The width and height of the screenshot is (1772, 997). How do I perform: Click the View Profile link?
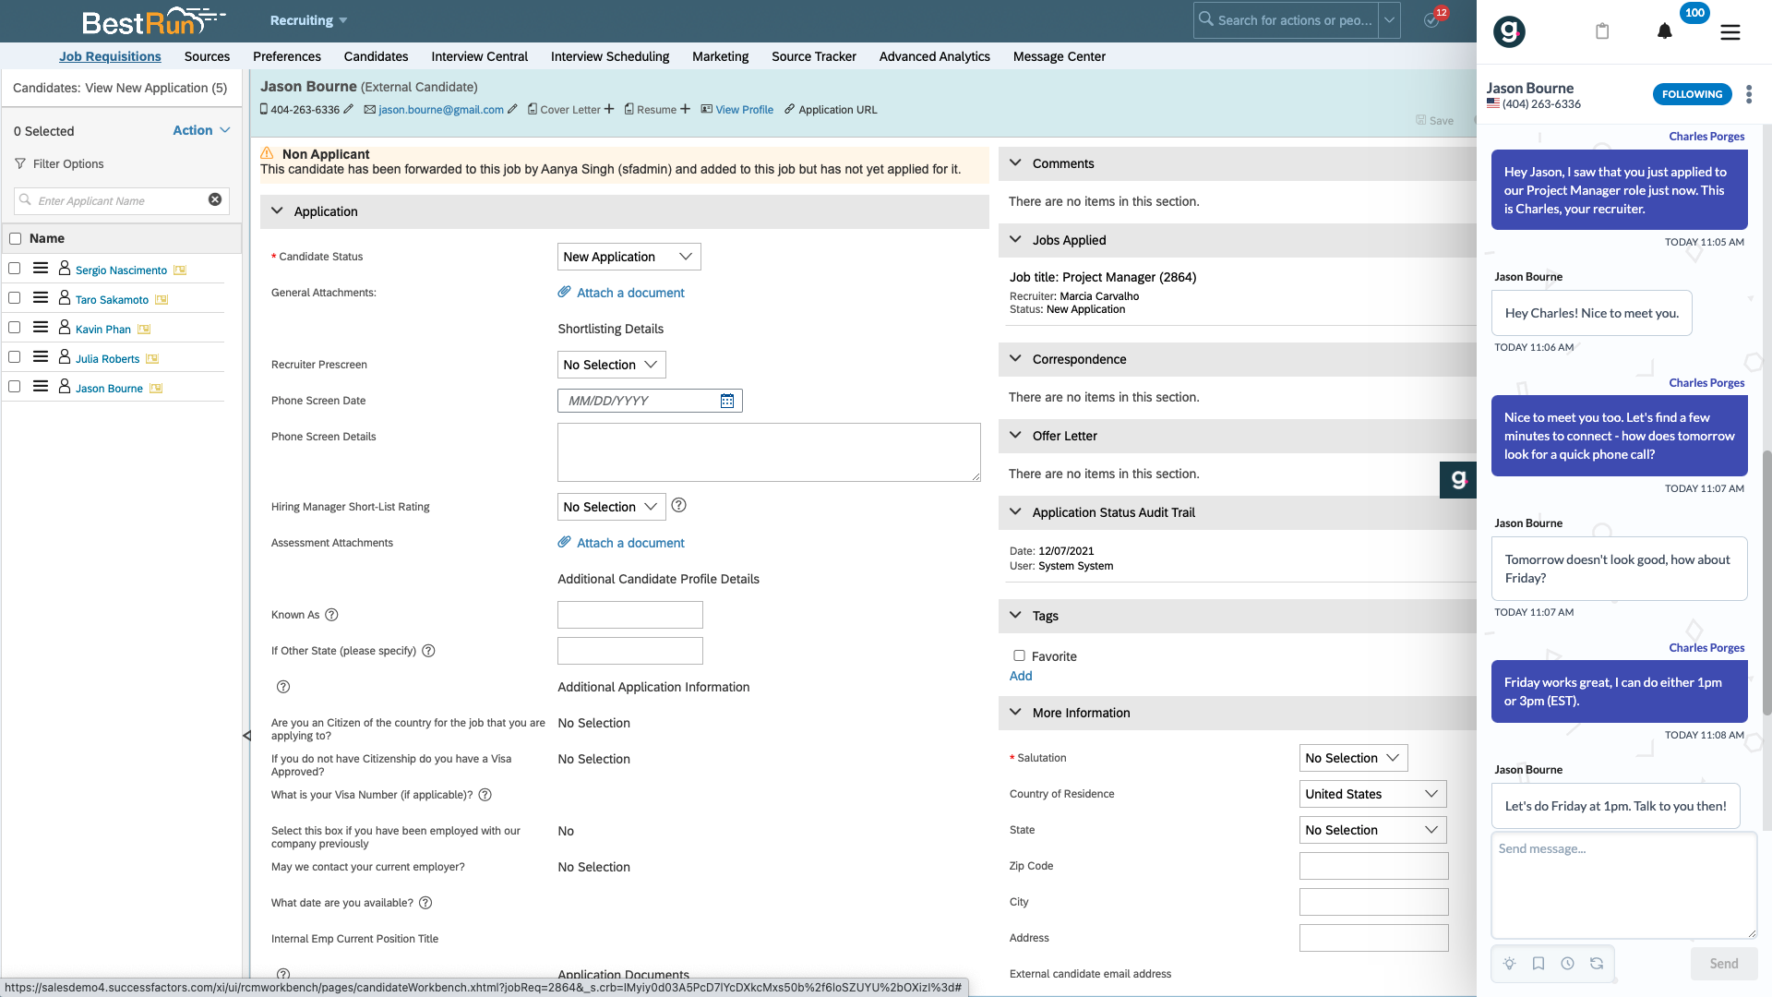(744, 110)
